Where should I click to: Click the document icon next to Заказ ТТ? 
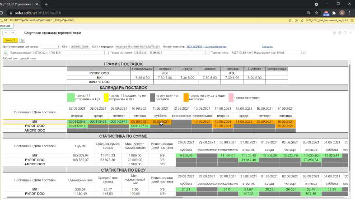pyautogui.click(x=22, y=41)
